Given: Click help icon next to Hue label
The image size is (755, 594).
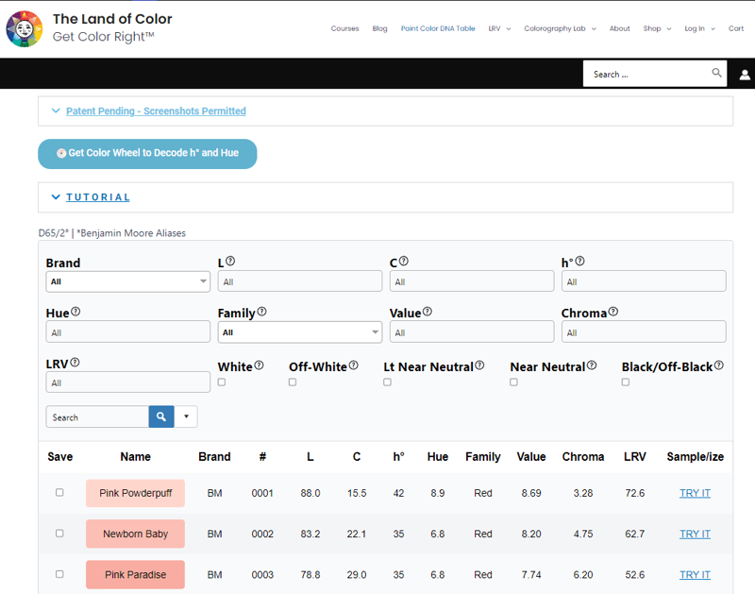Looking at the screenshot, I should coord(75,312).
